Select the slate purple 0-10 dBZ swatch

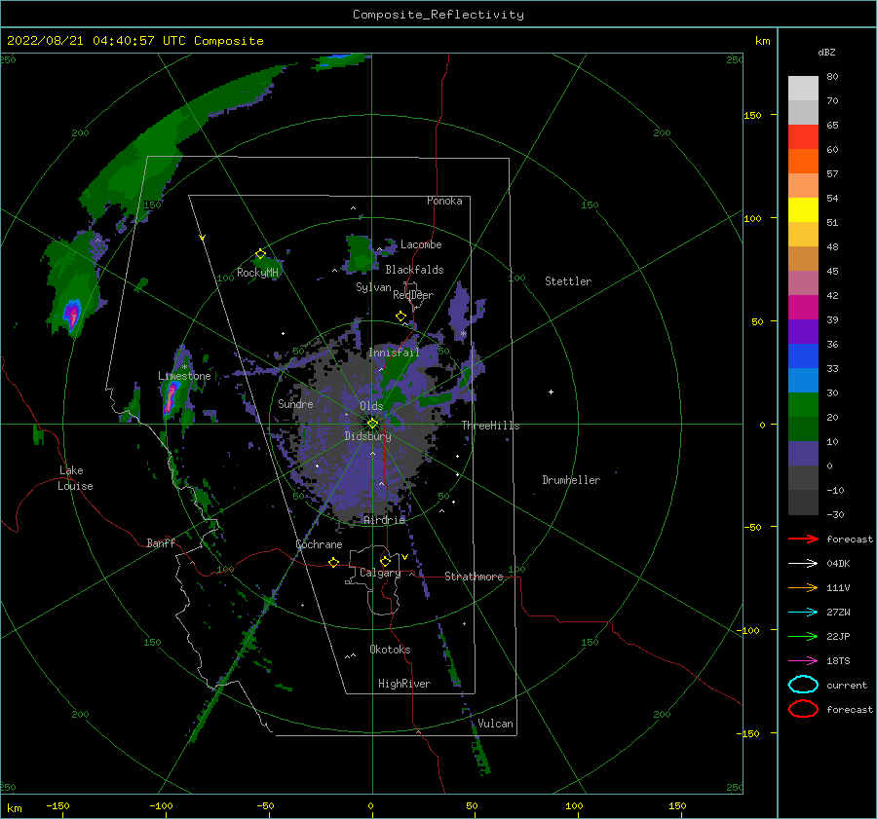click(x=803, y=453)
